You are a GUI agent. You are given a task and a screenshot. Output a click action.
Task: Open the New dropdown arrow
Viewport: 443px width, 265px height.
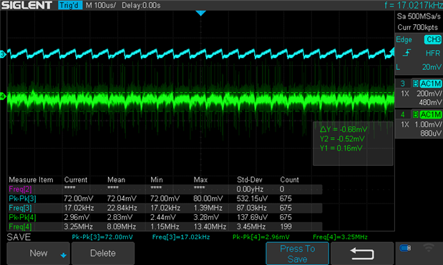(x=63, y=256)
